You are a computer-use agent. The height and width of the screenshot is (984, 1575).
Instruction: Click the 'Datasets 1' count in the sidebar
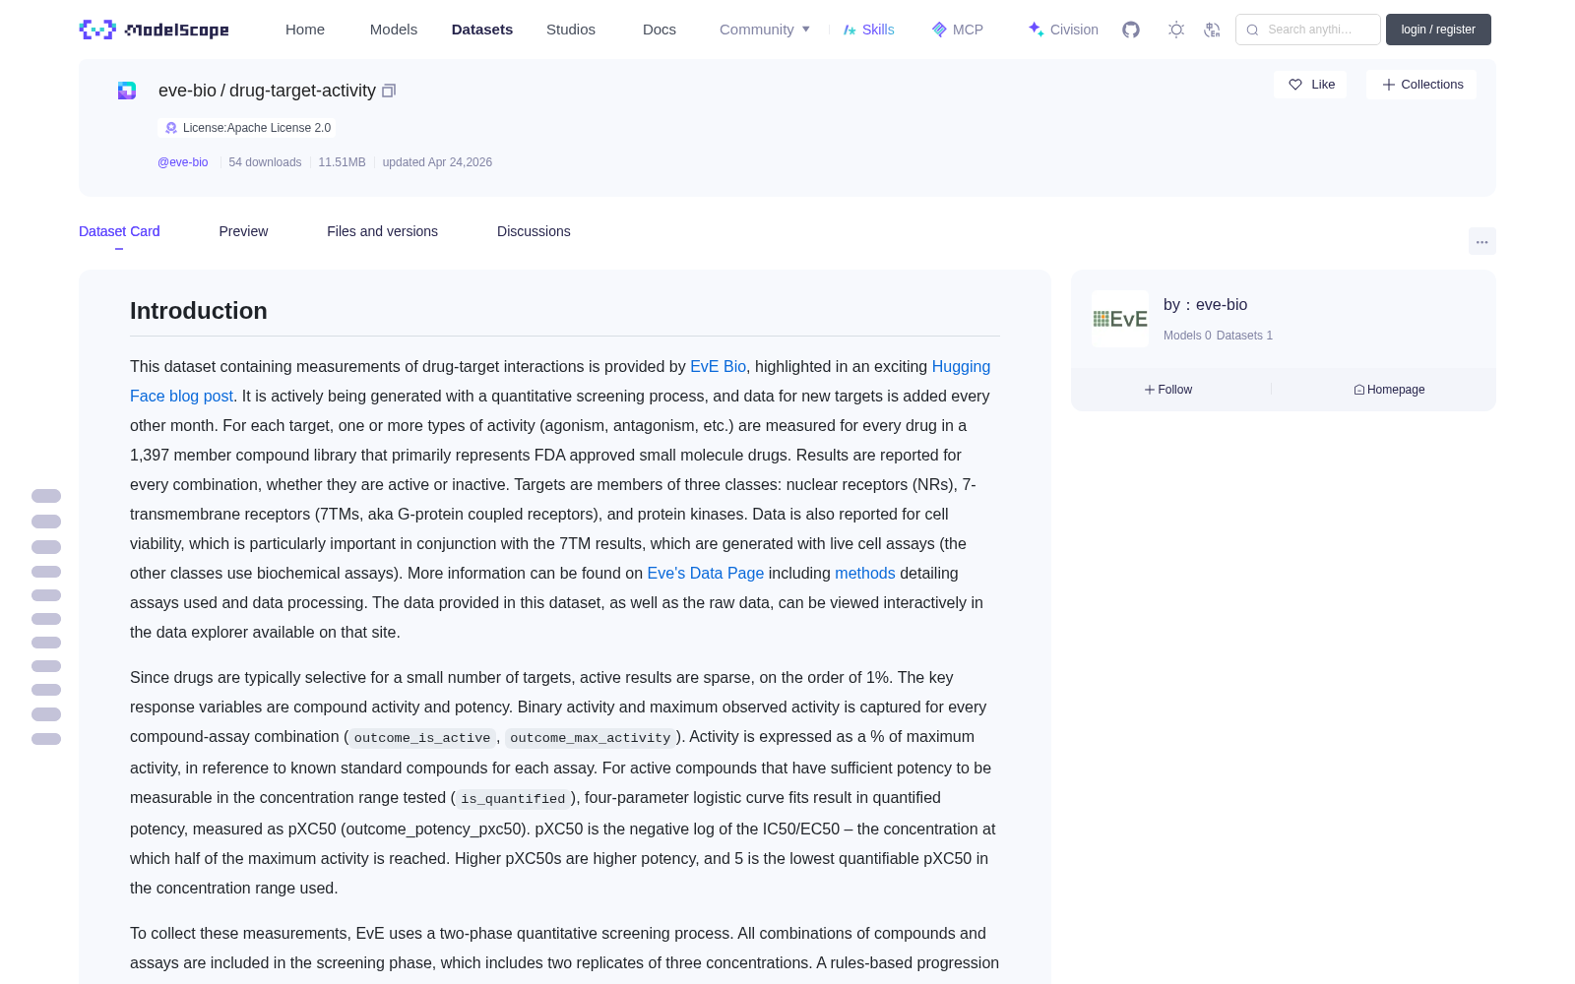click(x=1244, y=336)
